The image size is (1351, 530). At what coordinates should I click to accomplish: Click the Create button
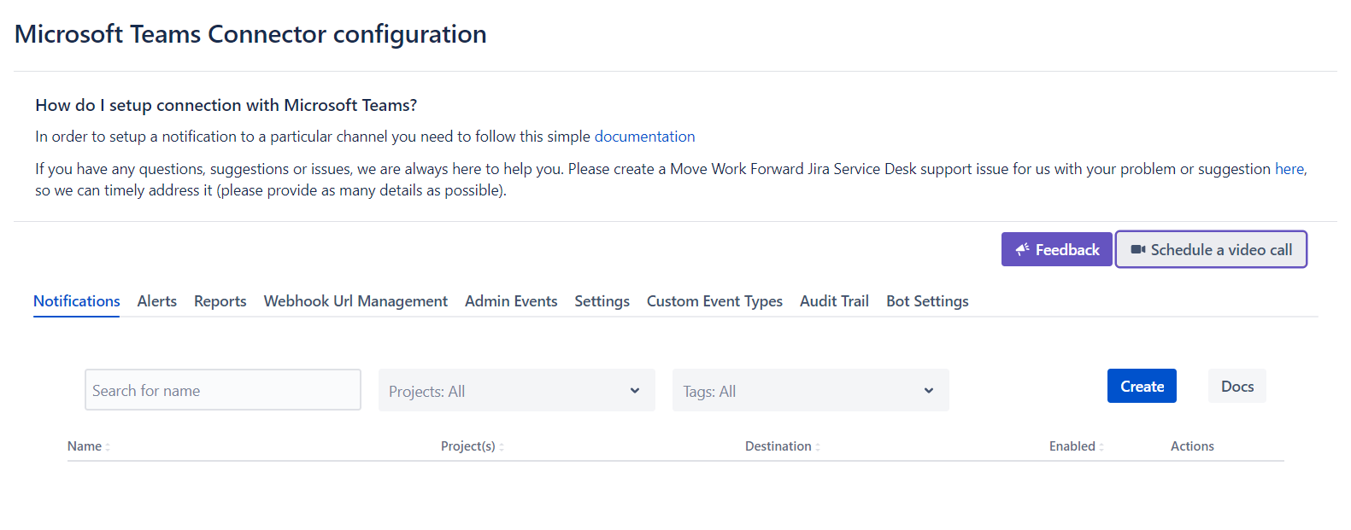[x=1142, y=386]
